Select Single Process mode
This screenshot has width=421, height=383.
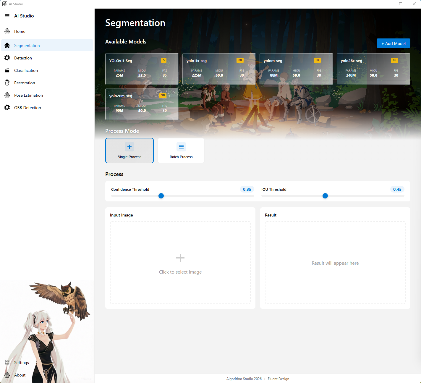coord(129,151)
